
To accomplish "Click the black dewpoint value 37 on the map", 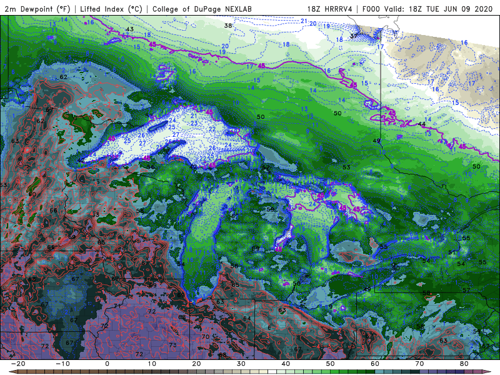I will (354, 36).
